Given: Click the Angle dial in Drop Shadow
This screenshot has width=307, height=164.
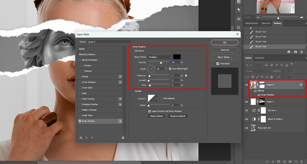Looking at the screenshot, I should point(151,69).
